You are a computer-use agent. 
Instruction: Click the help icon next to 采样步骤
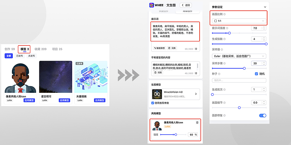[224, 64]
